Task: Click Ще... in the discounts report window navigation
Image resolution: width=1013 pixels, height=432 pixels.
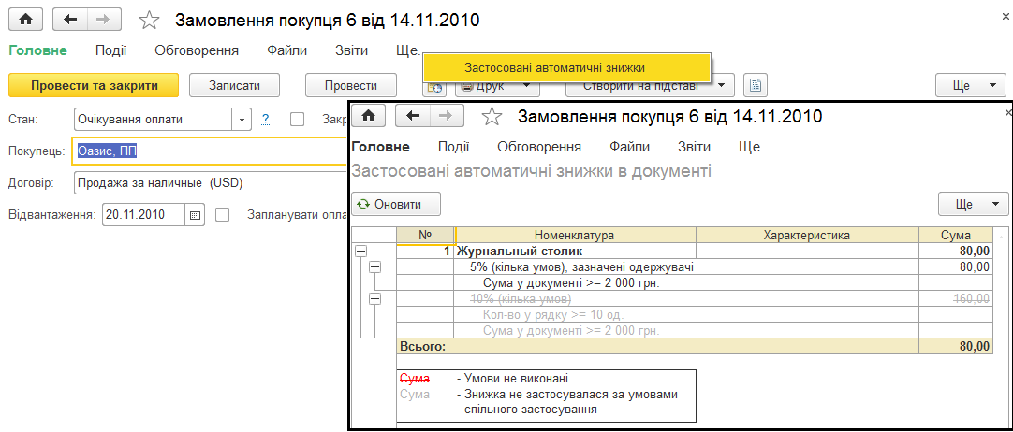Action: coord(755,147)
